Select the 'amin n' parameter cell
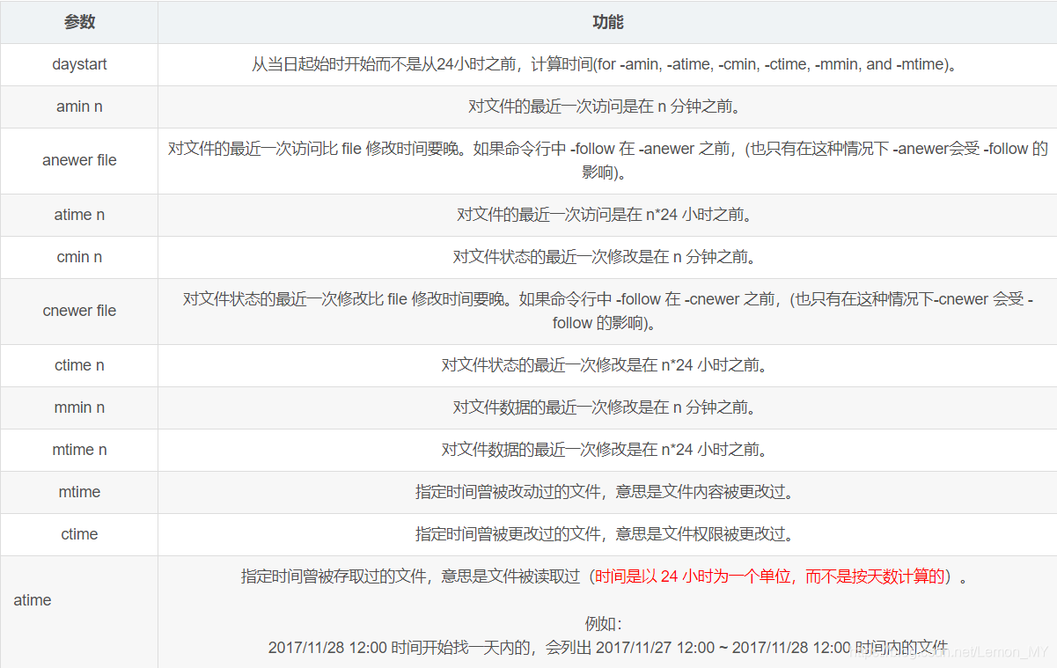The width and height of the screenshot is (1057, 668). click(x=79, y=106)
